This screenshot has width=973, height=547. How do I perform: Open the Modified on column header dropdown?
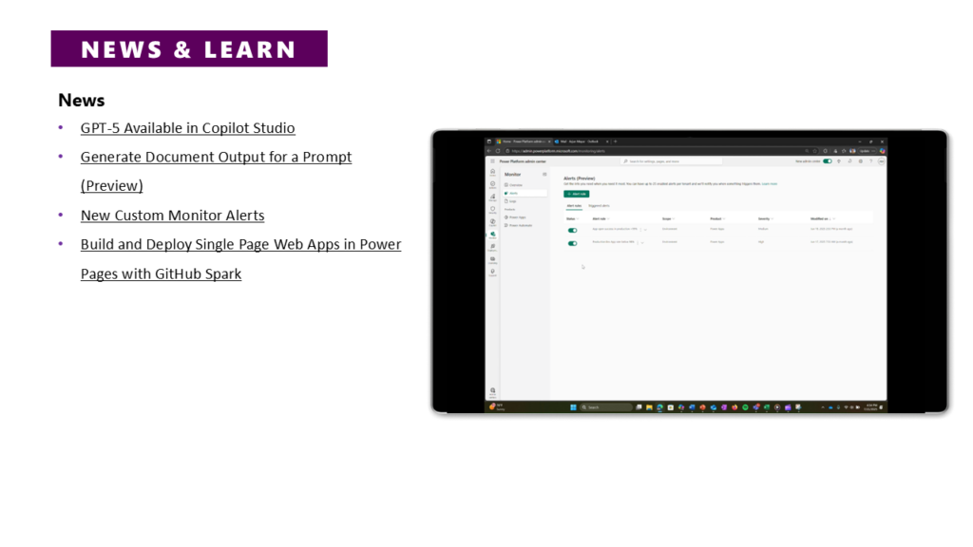coord(834,219)
